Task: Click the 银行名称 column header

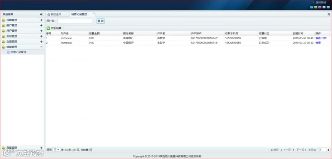Action: pos(139,33)
